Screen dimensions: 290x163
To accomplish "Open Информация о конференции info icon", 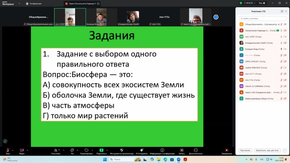I will (x=162, y=150).
